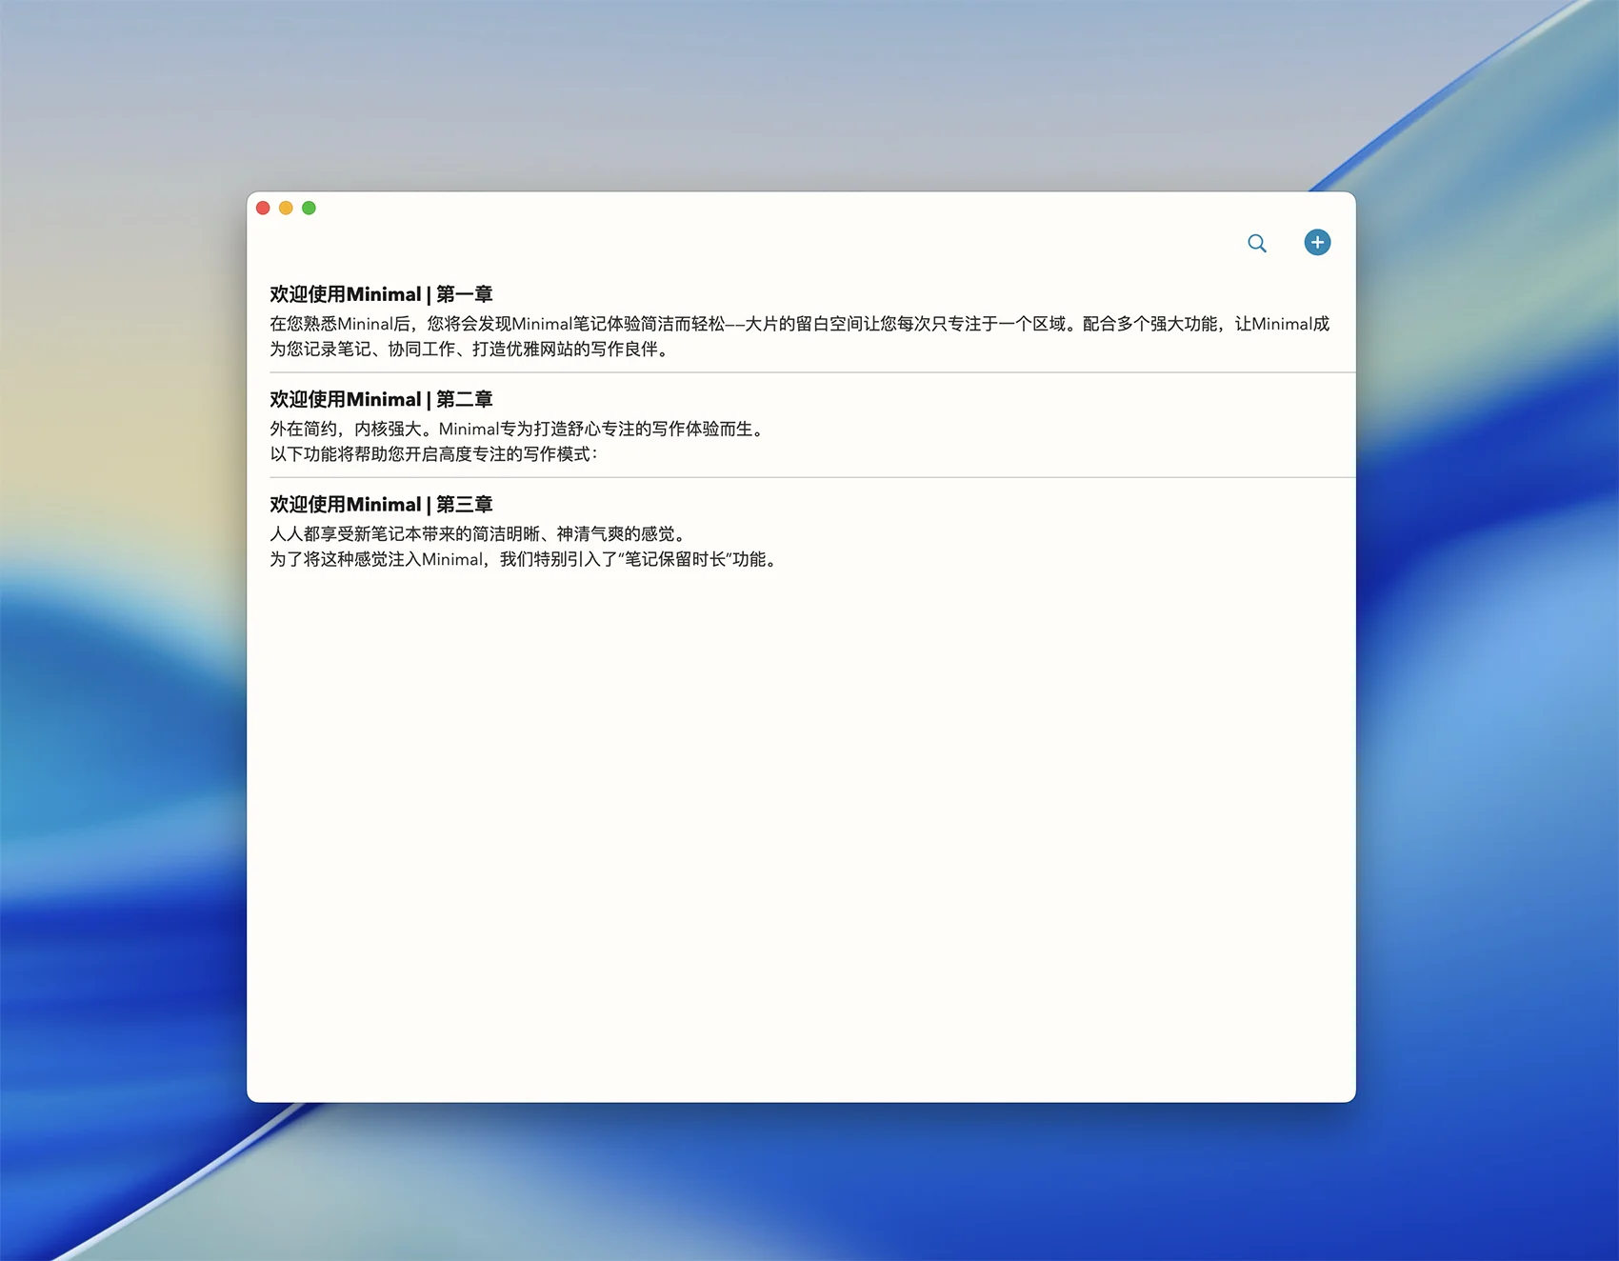Click preview line 以下功能将帮助您开启高度专注的写作模式
The height and width of the screenshot is (1261, 1619).
[433, 454]
